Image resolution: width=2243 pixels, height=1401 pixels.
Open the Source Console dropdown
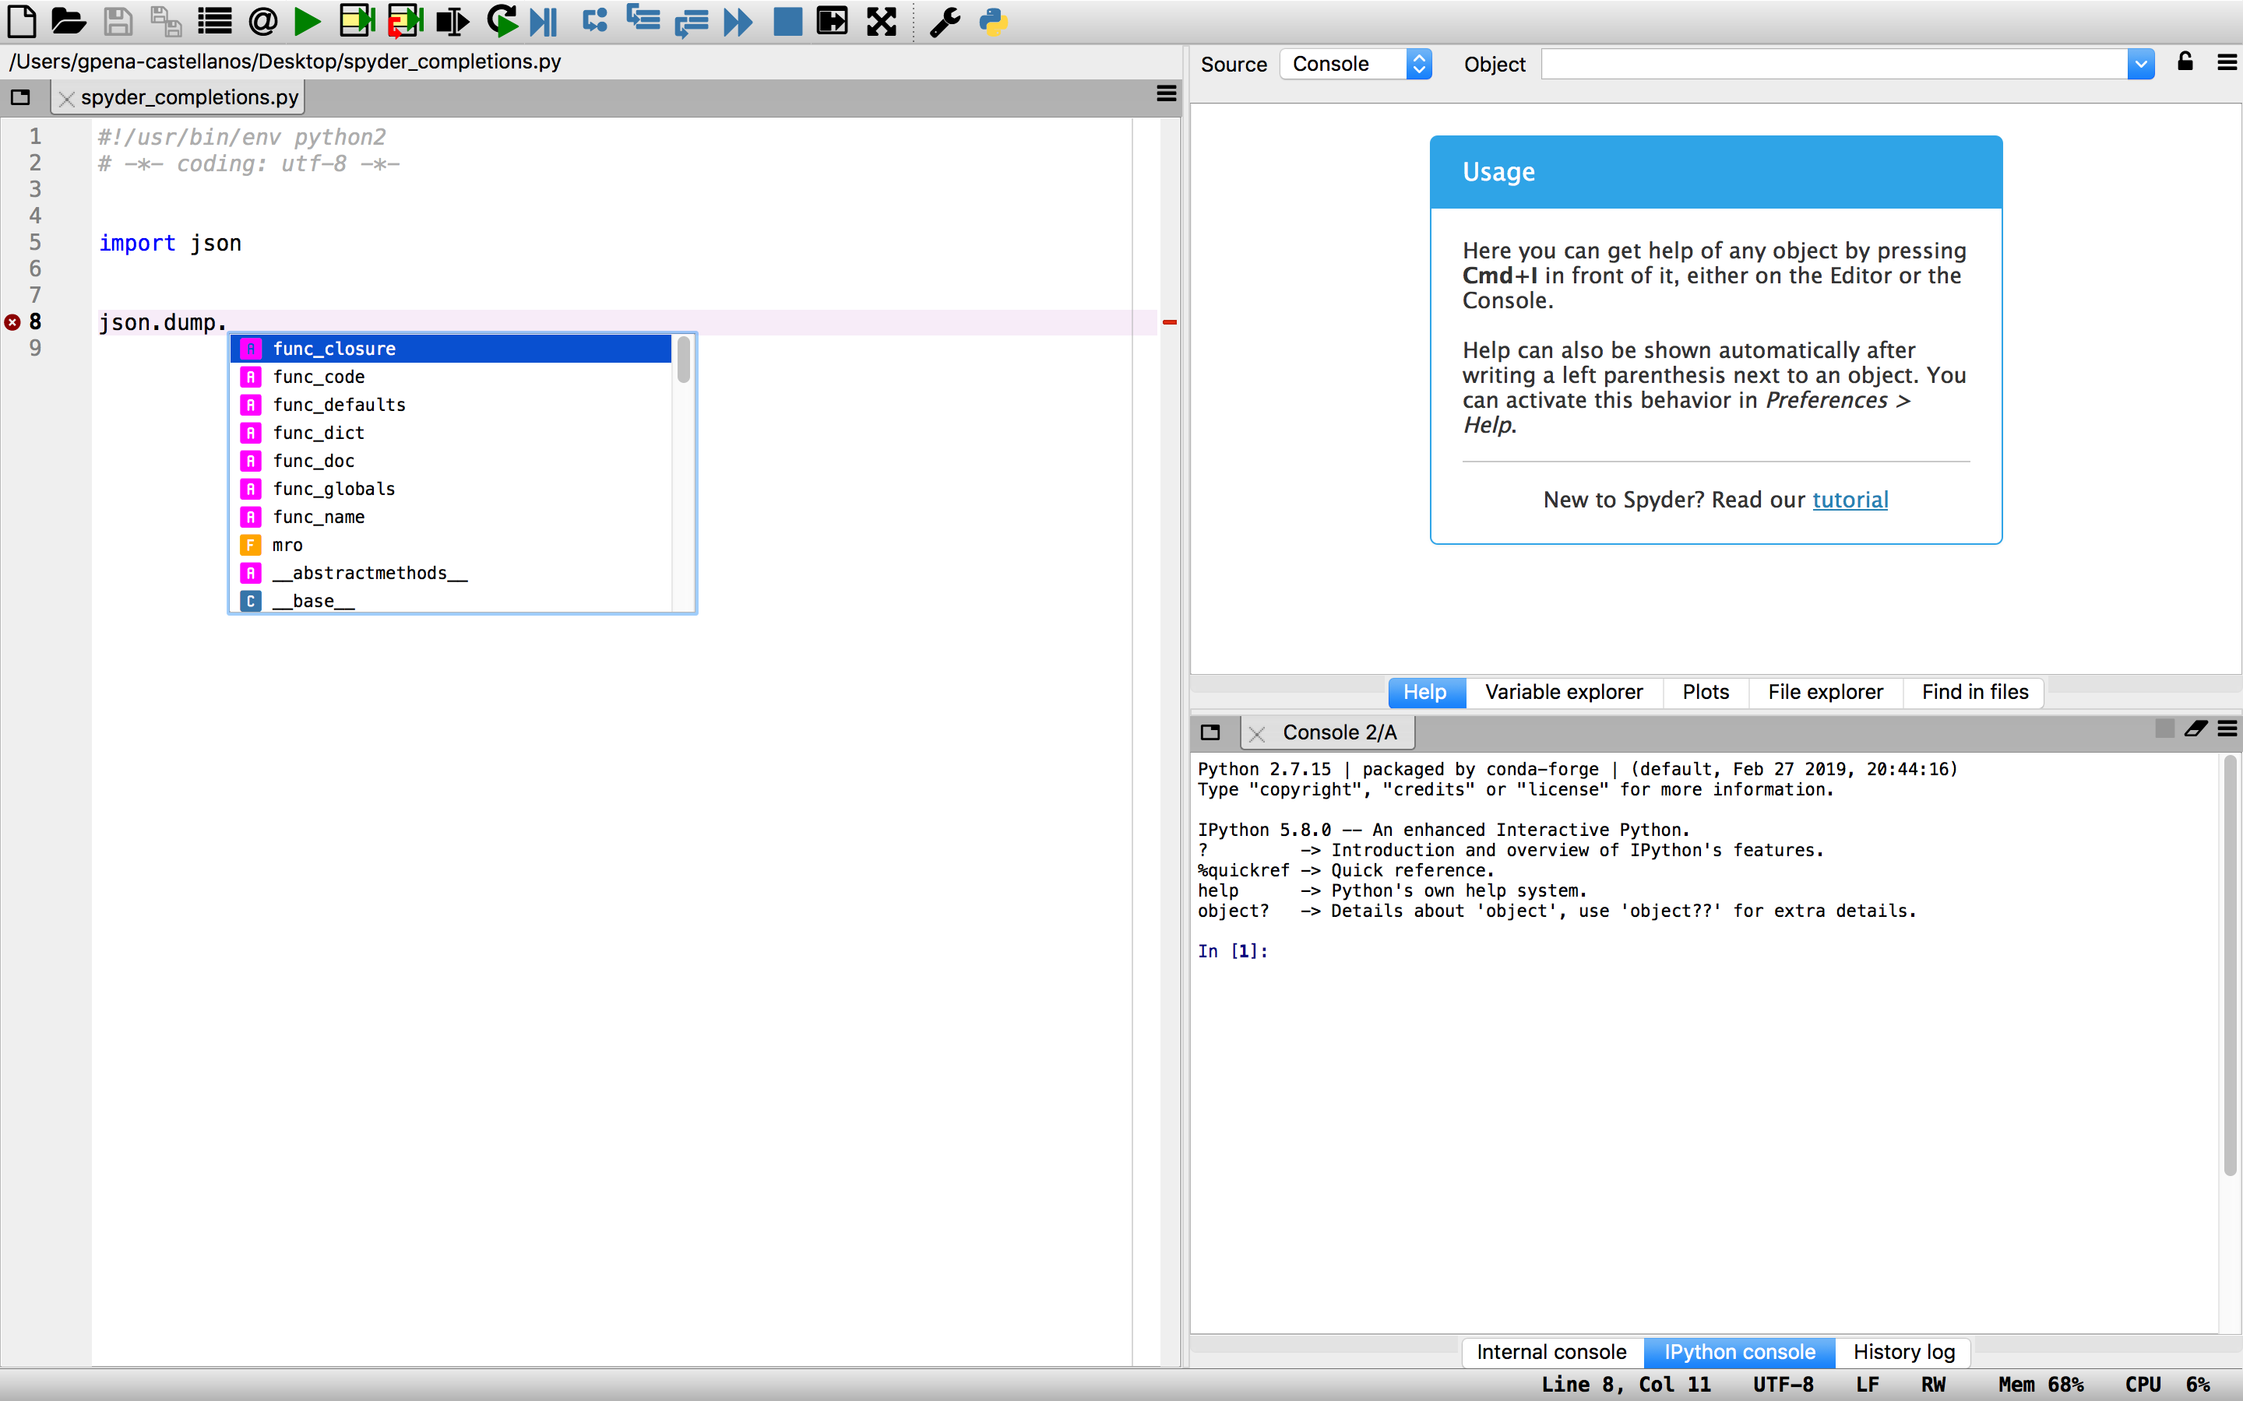tap(1355, 64)
